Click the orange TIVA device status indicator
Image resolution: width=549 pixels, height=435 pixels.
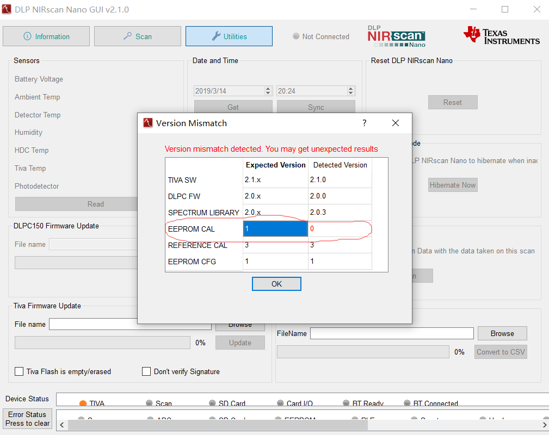[x=83, y=403]
